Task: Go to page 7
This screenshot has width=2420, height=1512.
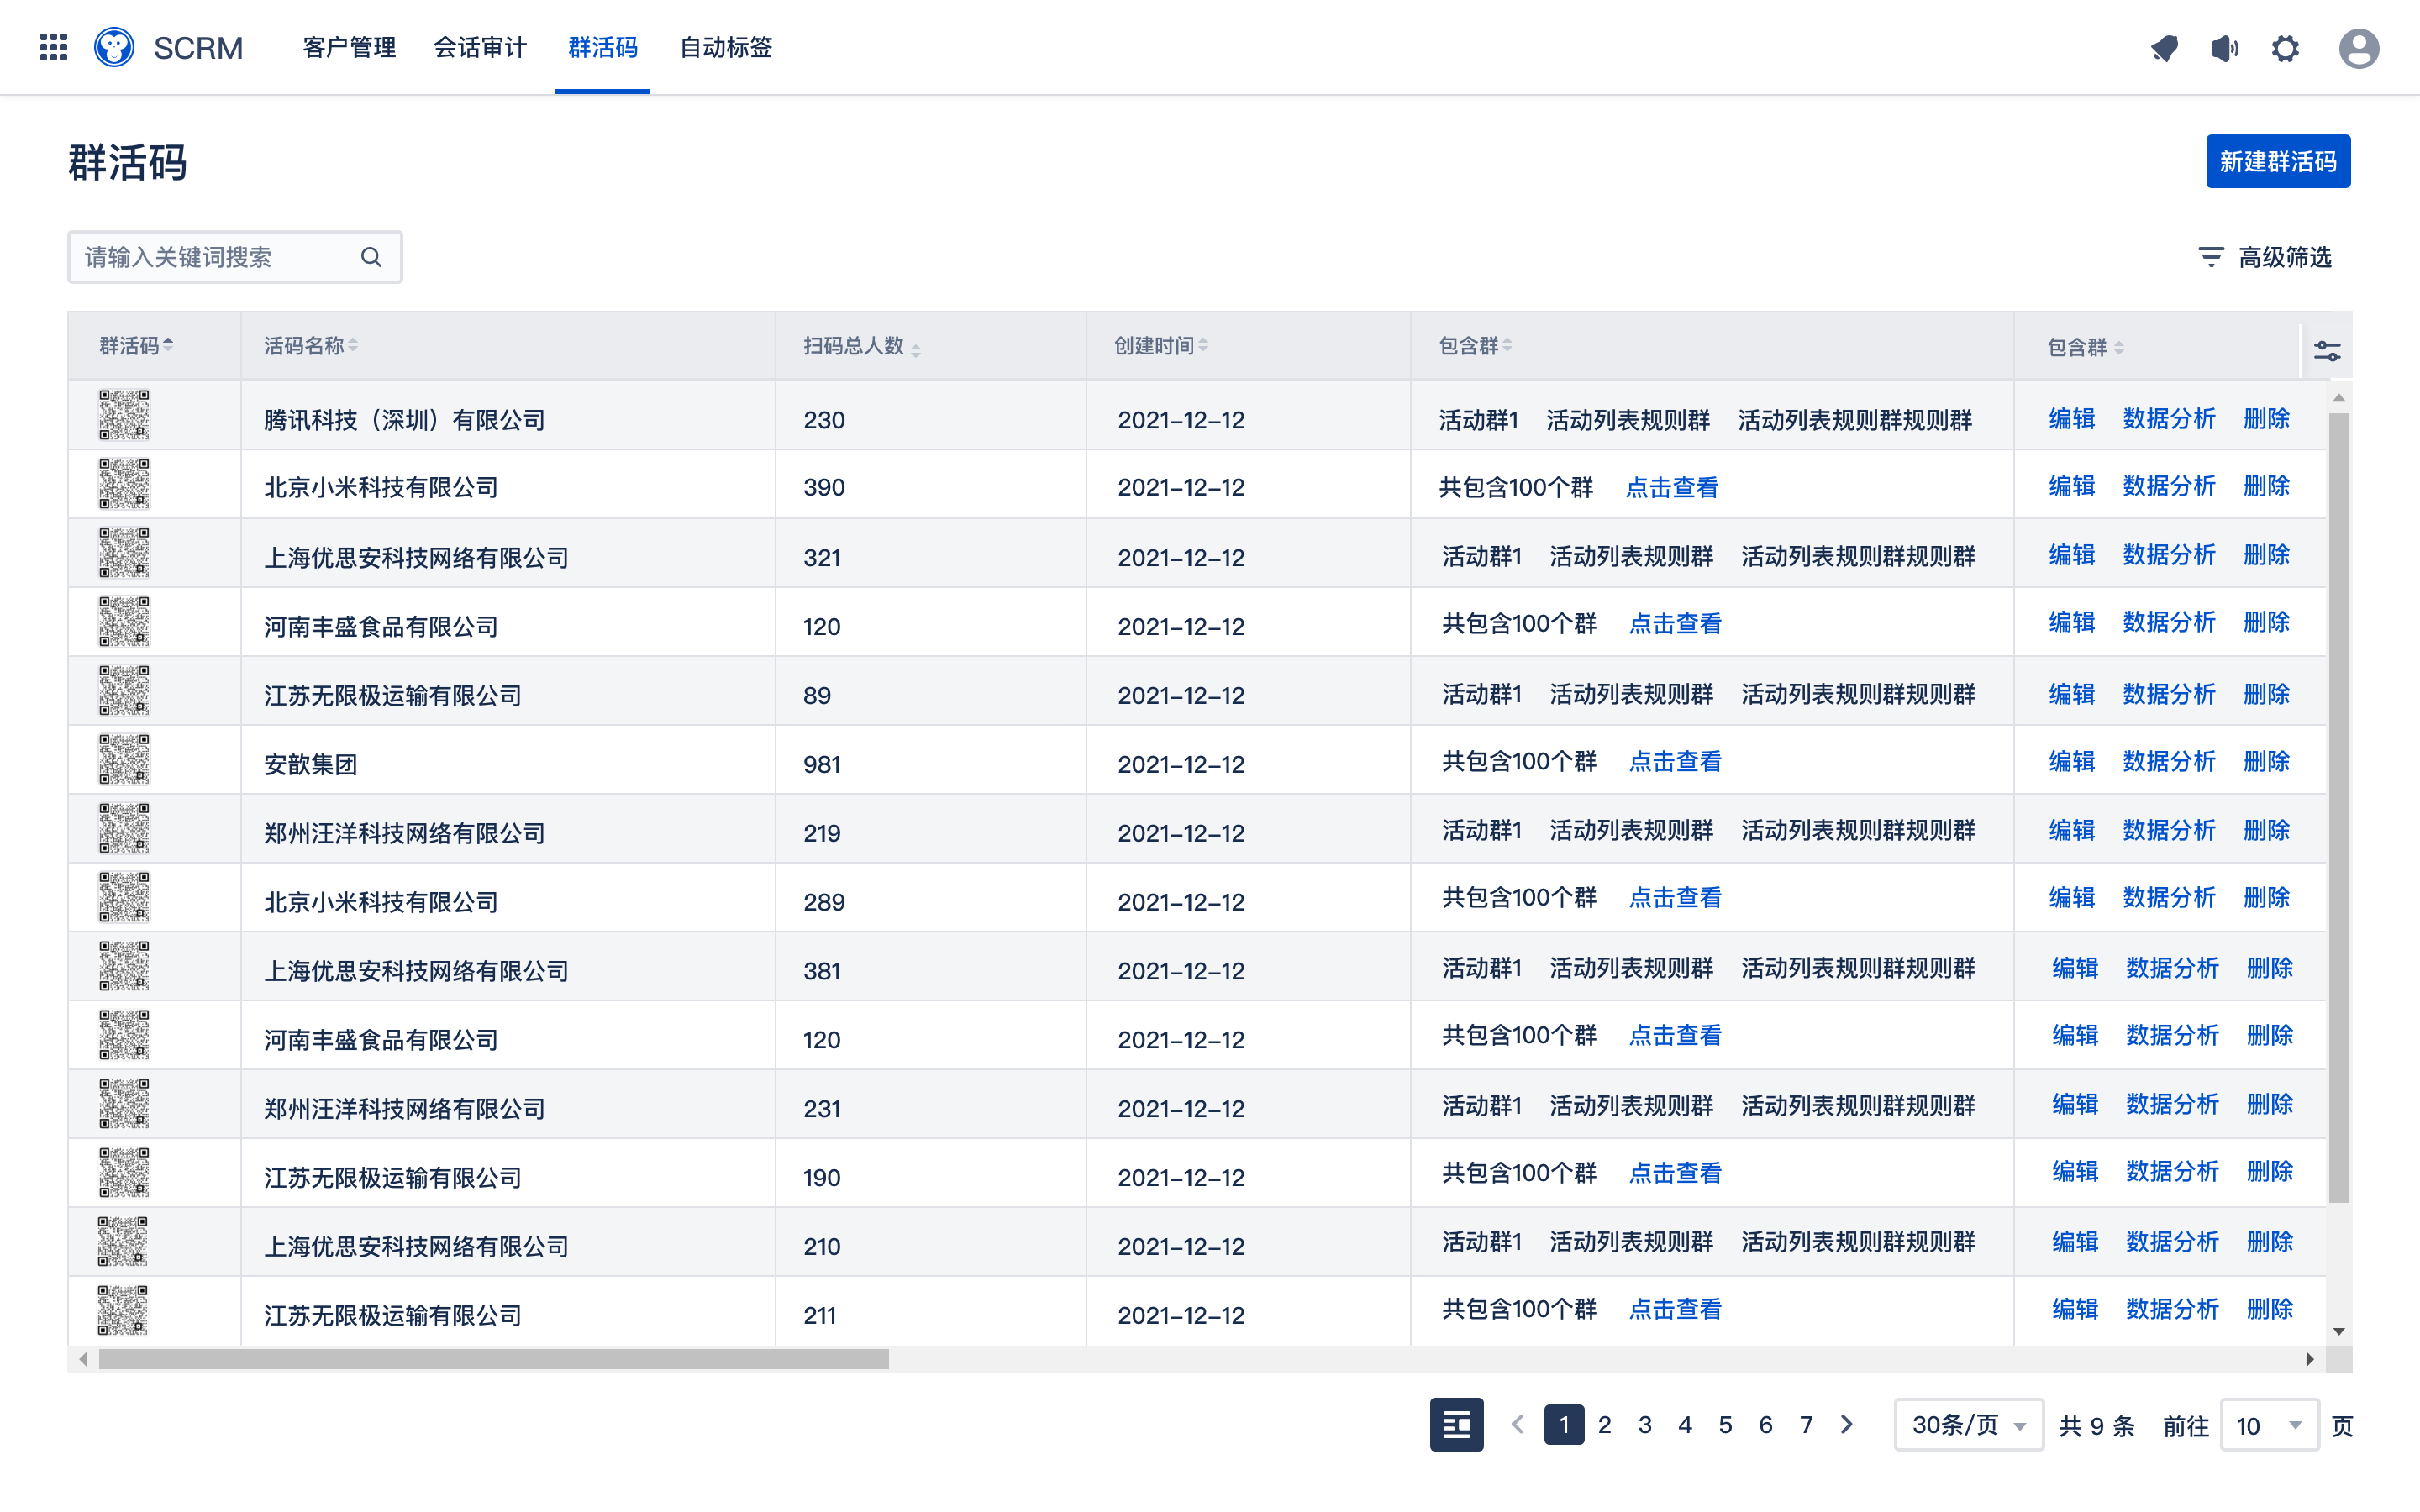Action: [x=1806, y=1424]
